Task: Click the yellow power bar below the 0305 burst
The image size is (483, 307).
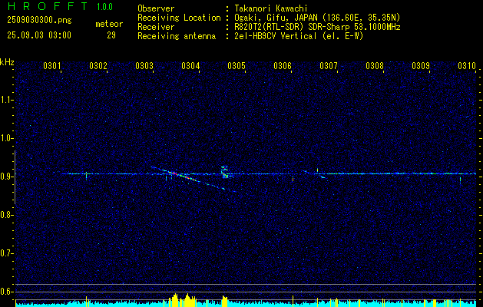Action: point(224,302)
